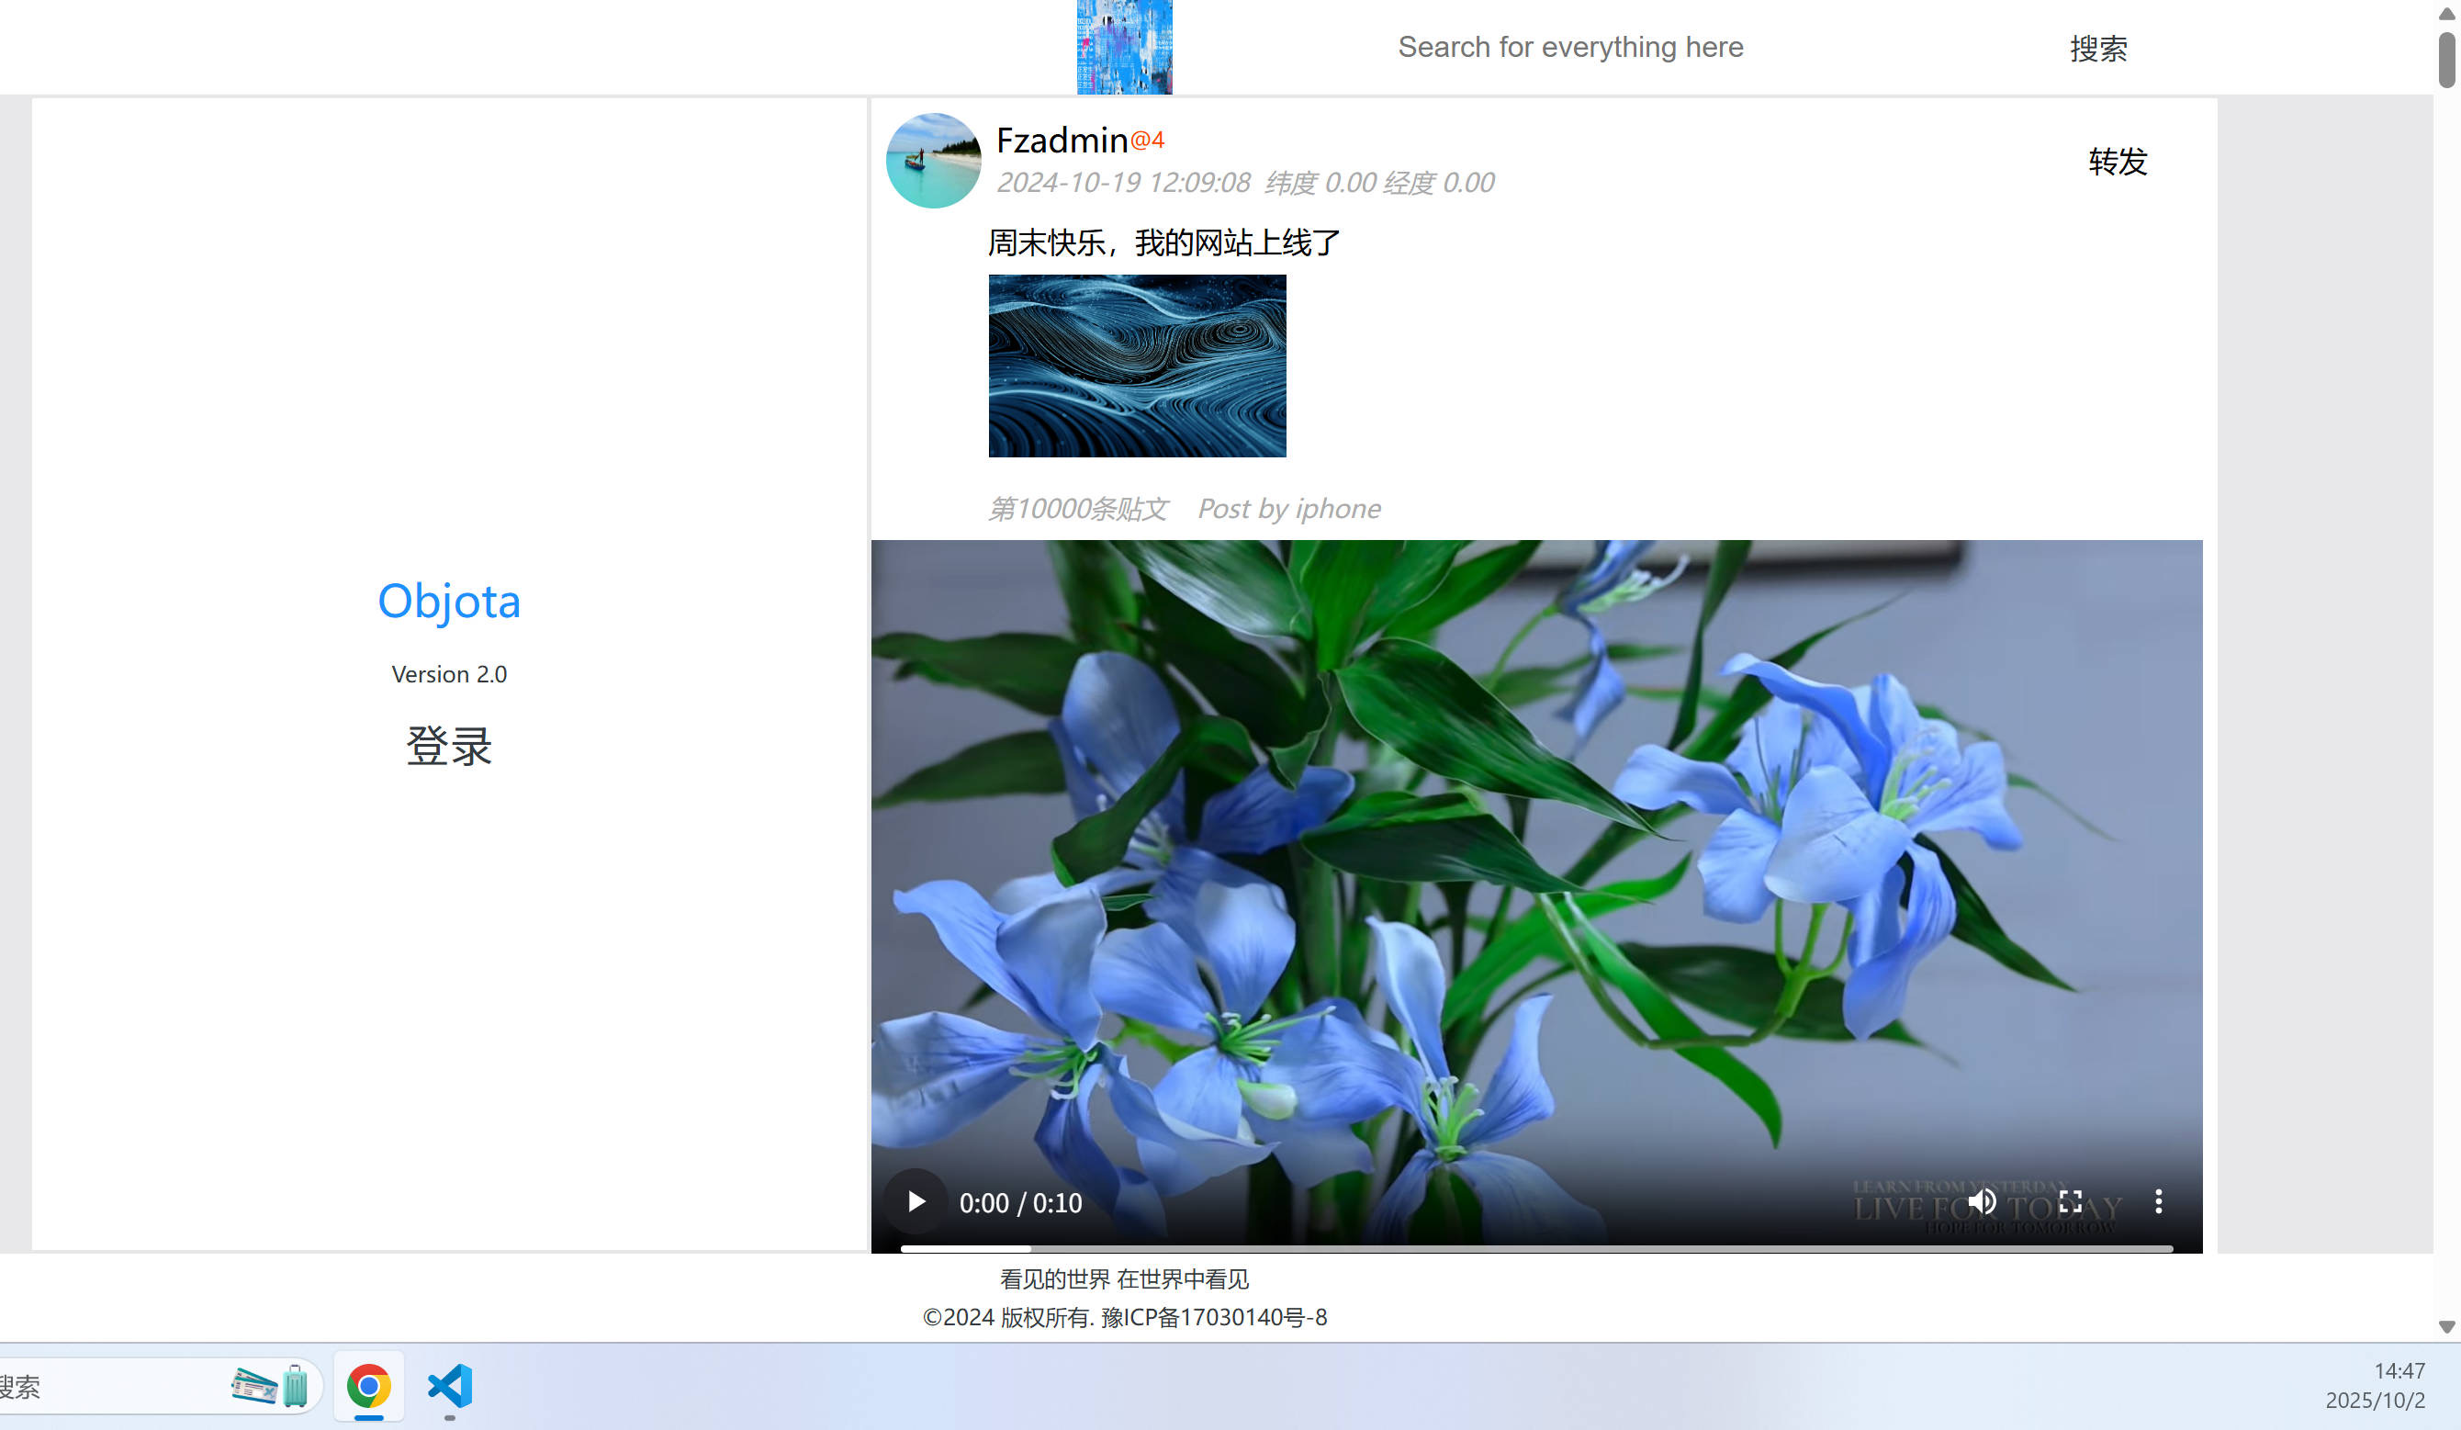Click the scrollbar up arrow
This screenshot has width=2461, height=1430.
tap(2446, 13)
